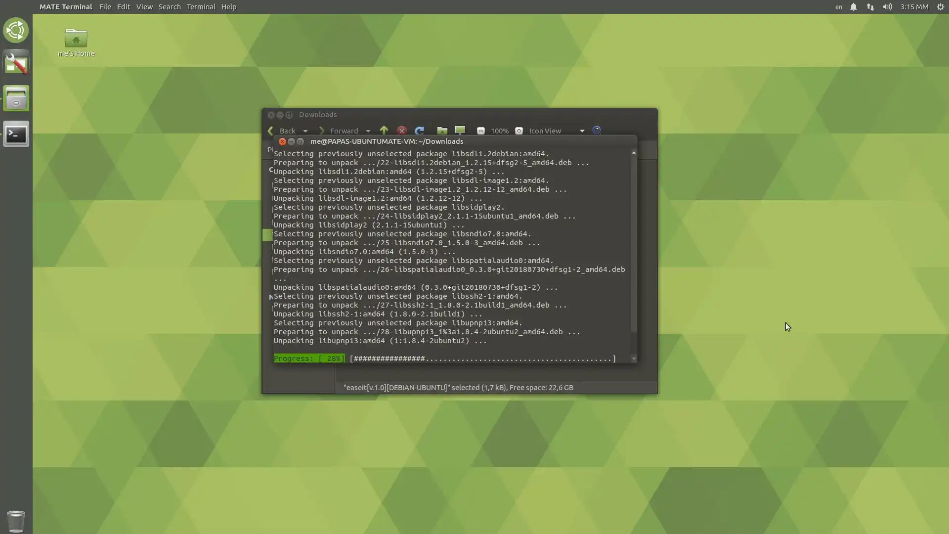The height and width of the screenshot is (534, 949).
Task: Click the terminal title me@PAPAS-UBUNTUMATE-VM
Action: pos(387,141)
